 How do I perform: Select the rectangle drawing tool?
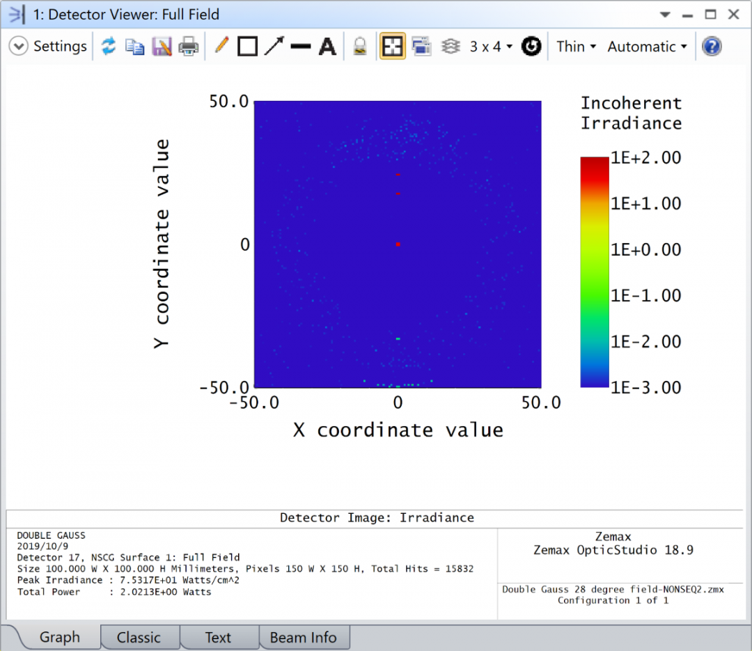pos(247,47)
